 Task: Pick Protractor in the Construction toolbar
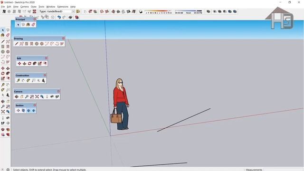pos(28,80)
